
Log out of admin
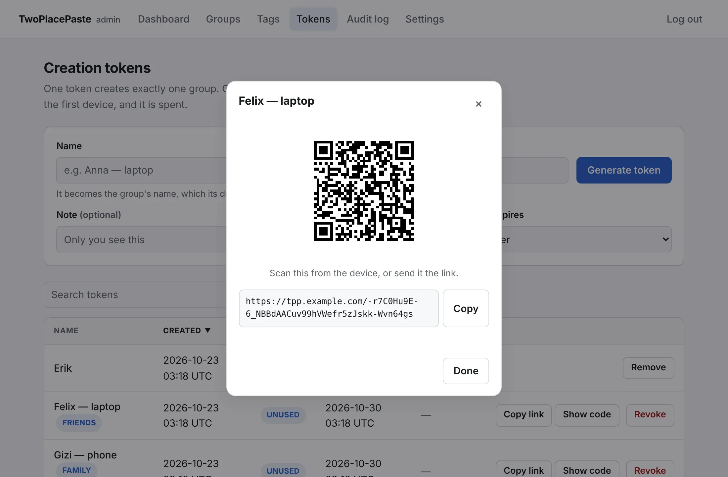click(x=684, y=19)
